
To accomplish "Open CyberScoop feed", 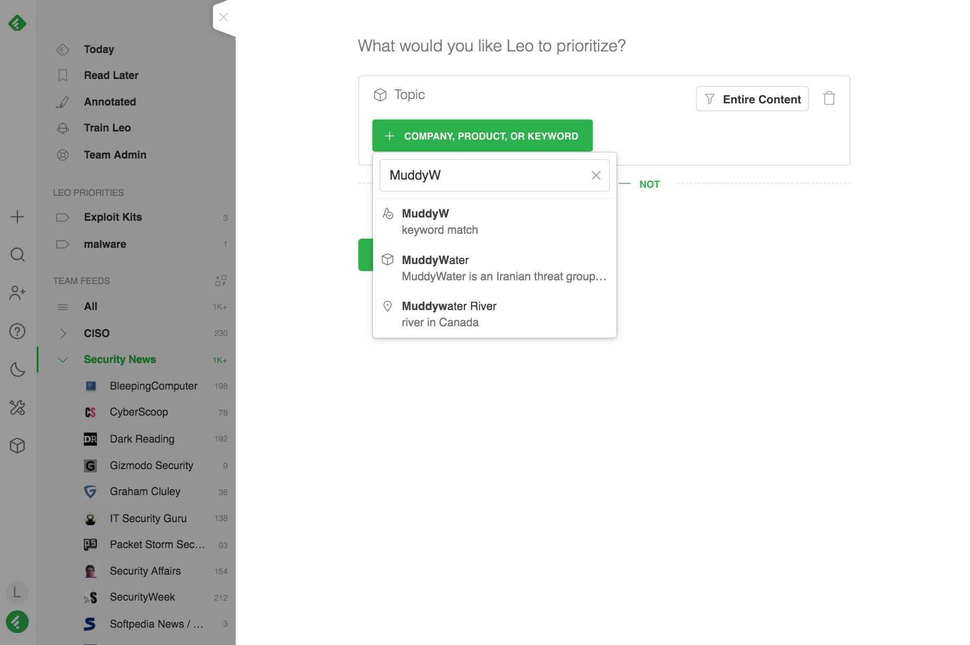I will [x=139, y=412].
